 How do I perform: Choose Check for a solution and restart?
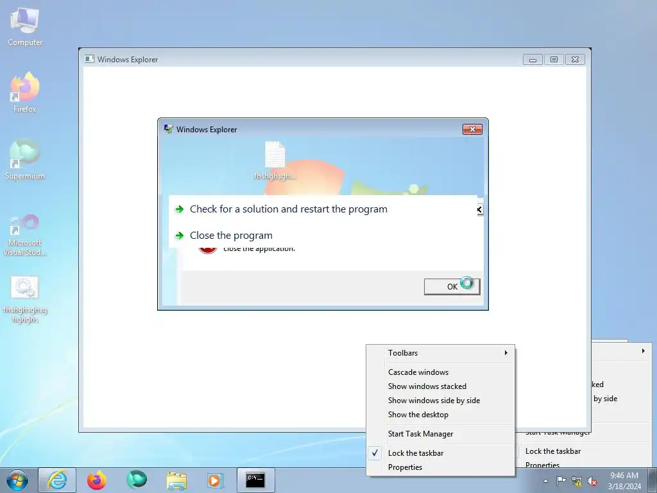[x=288, y=209]
